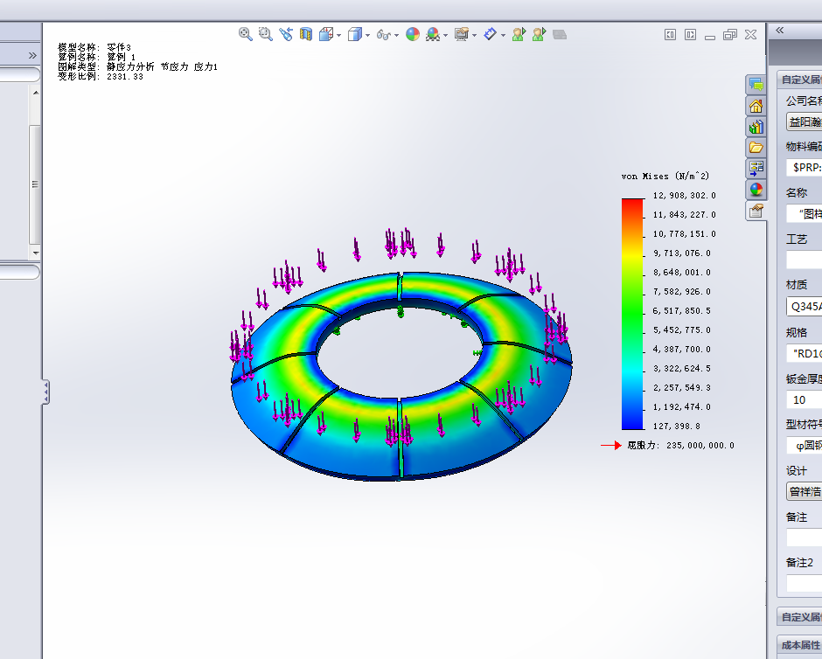Screen dimensions: 822x659
Task: Choose the Display Style box icon
Action: (x=355, y=34)
